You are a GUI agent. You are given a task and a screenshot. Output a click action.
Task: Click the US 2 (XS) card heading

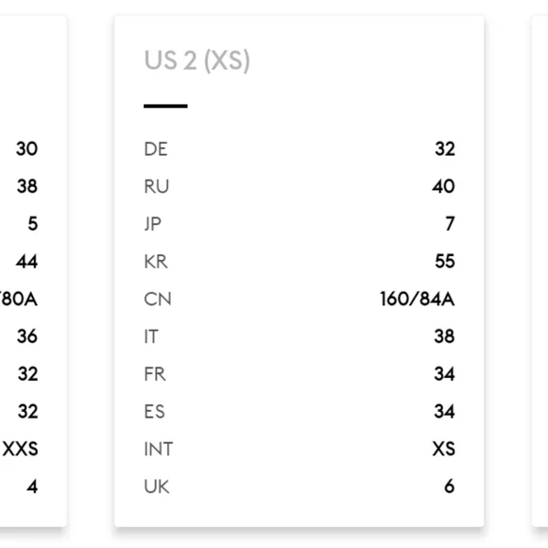click(197, 60)
